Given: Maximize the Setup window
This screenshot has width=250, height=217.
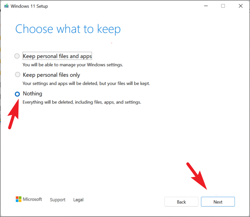Looking at the screenshot, I should (x=223, y=6).
